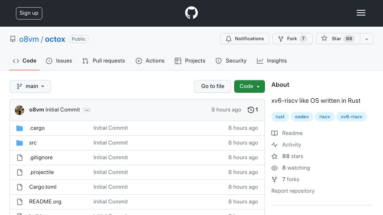The image size is (383, 215).
Task: Click the osdev topic tag
Action: 302,117
